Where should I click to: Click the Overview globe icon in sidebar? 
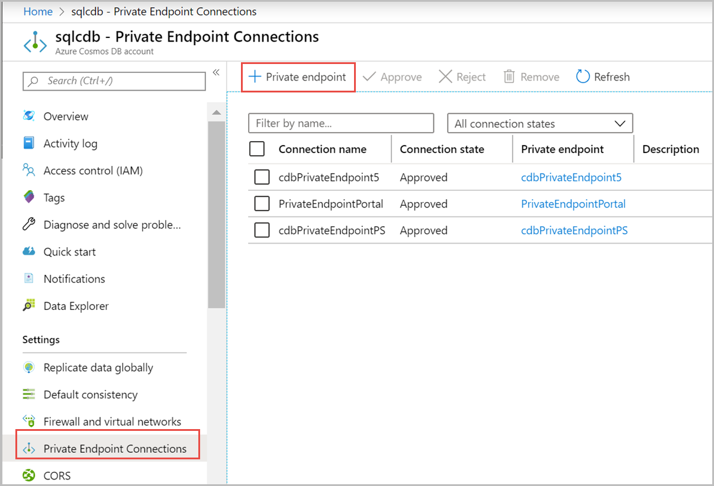28,116
